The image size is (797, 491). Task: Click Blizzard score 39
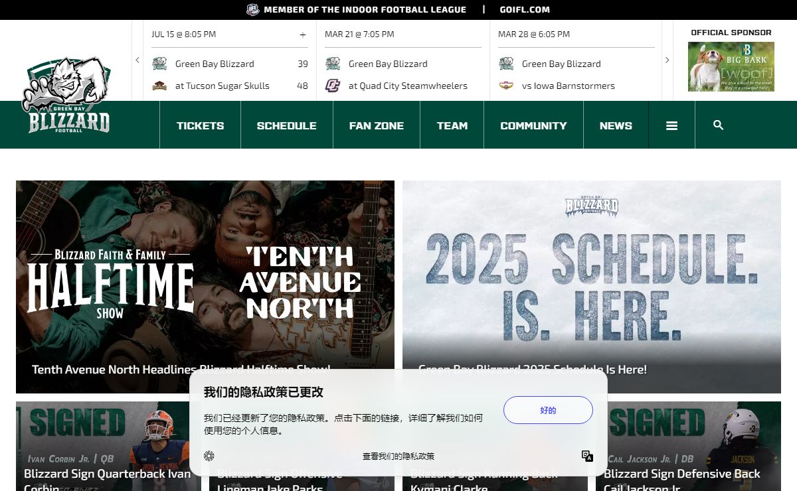click(x=303, y=64)
